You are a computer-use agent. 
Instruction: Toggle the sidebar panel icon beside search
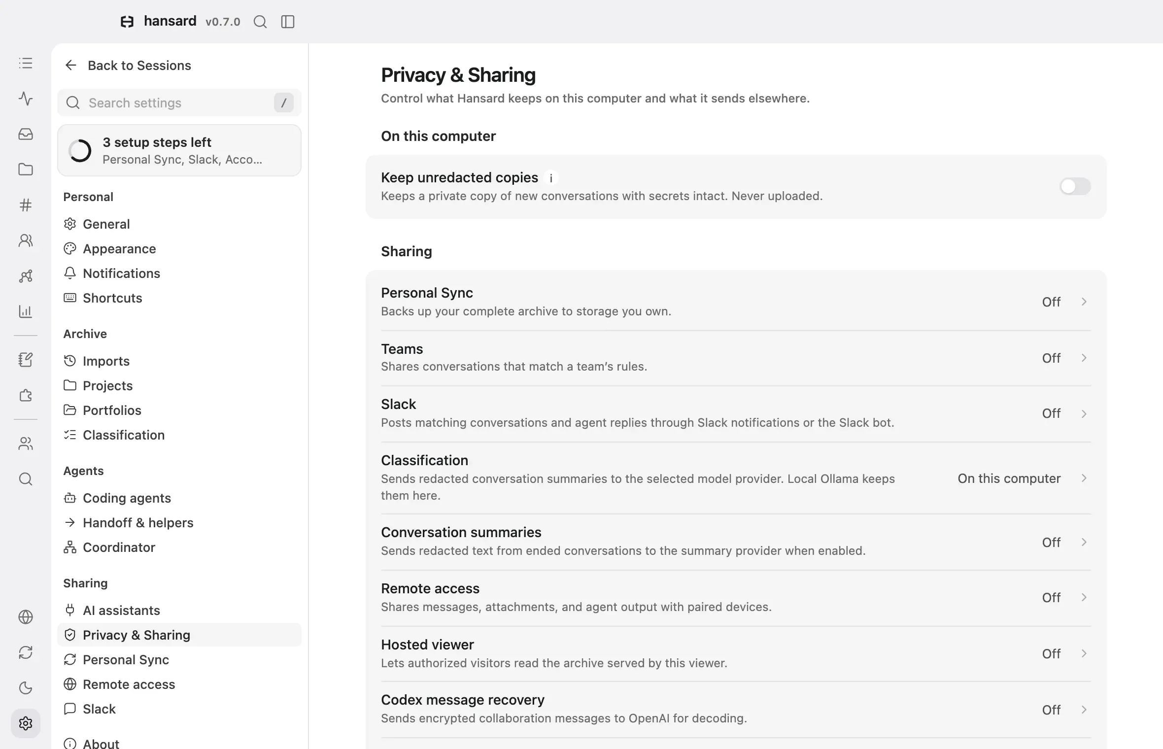click(288, 22)
